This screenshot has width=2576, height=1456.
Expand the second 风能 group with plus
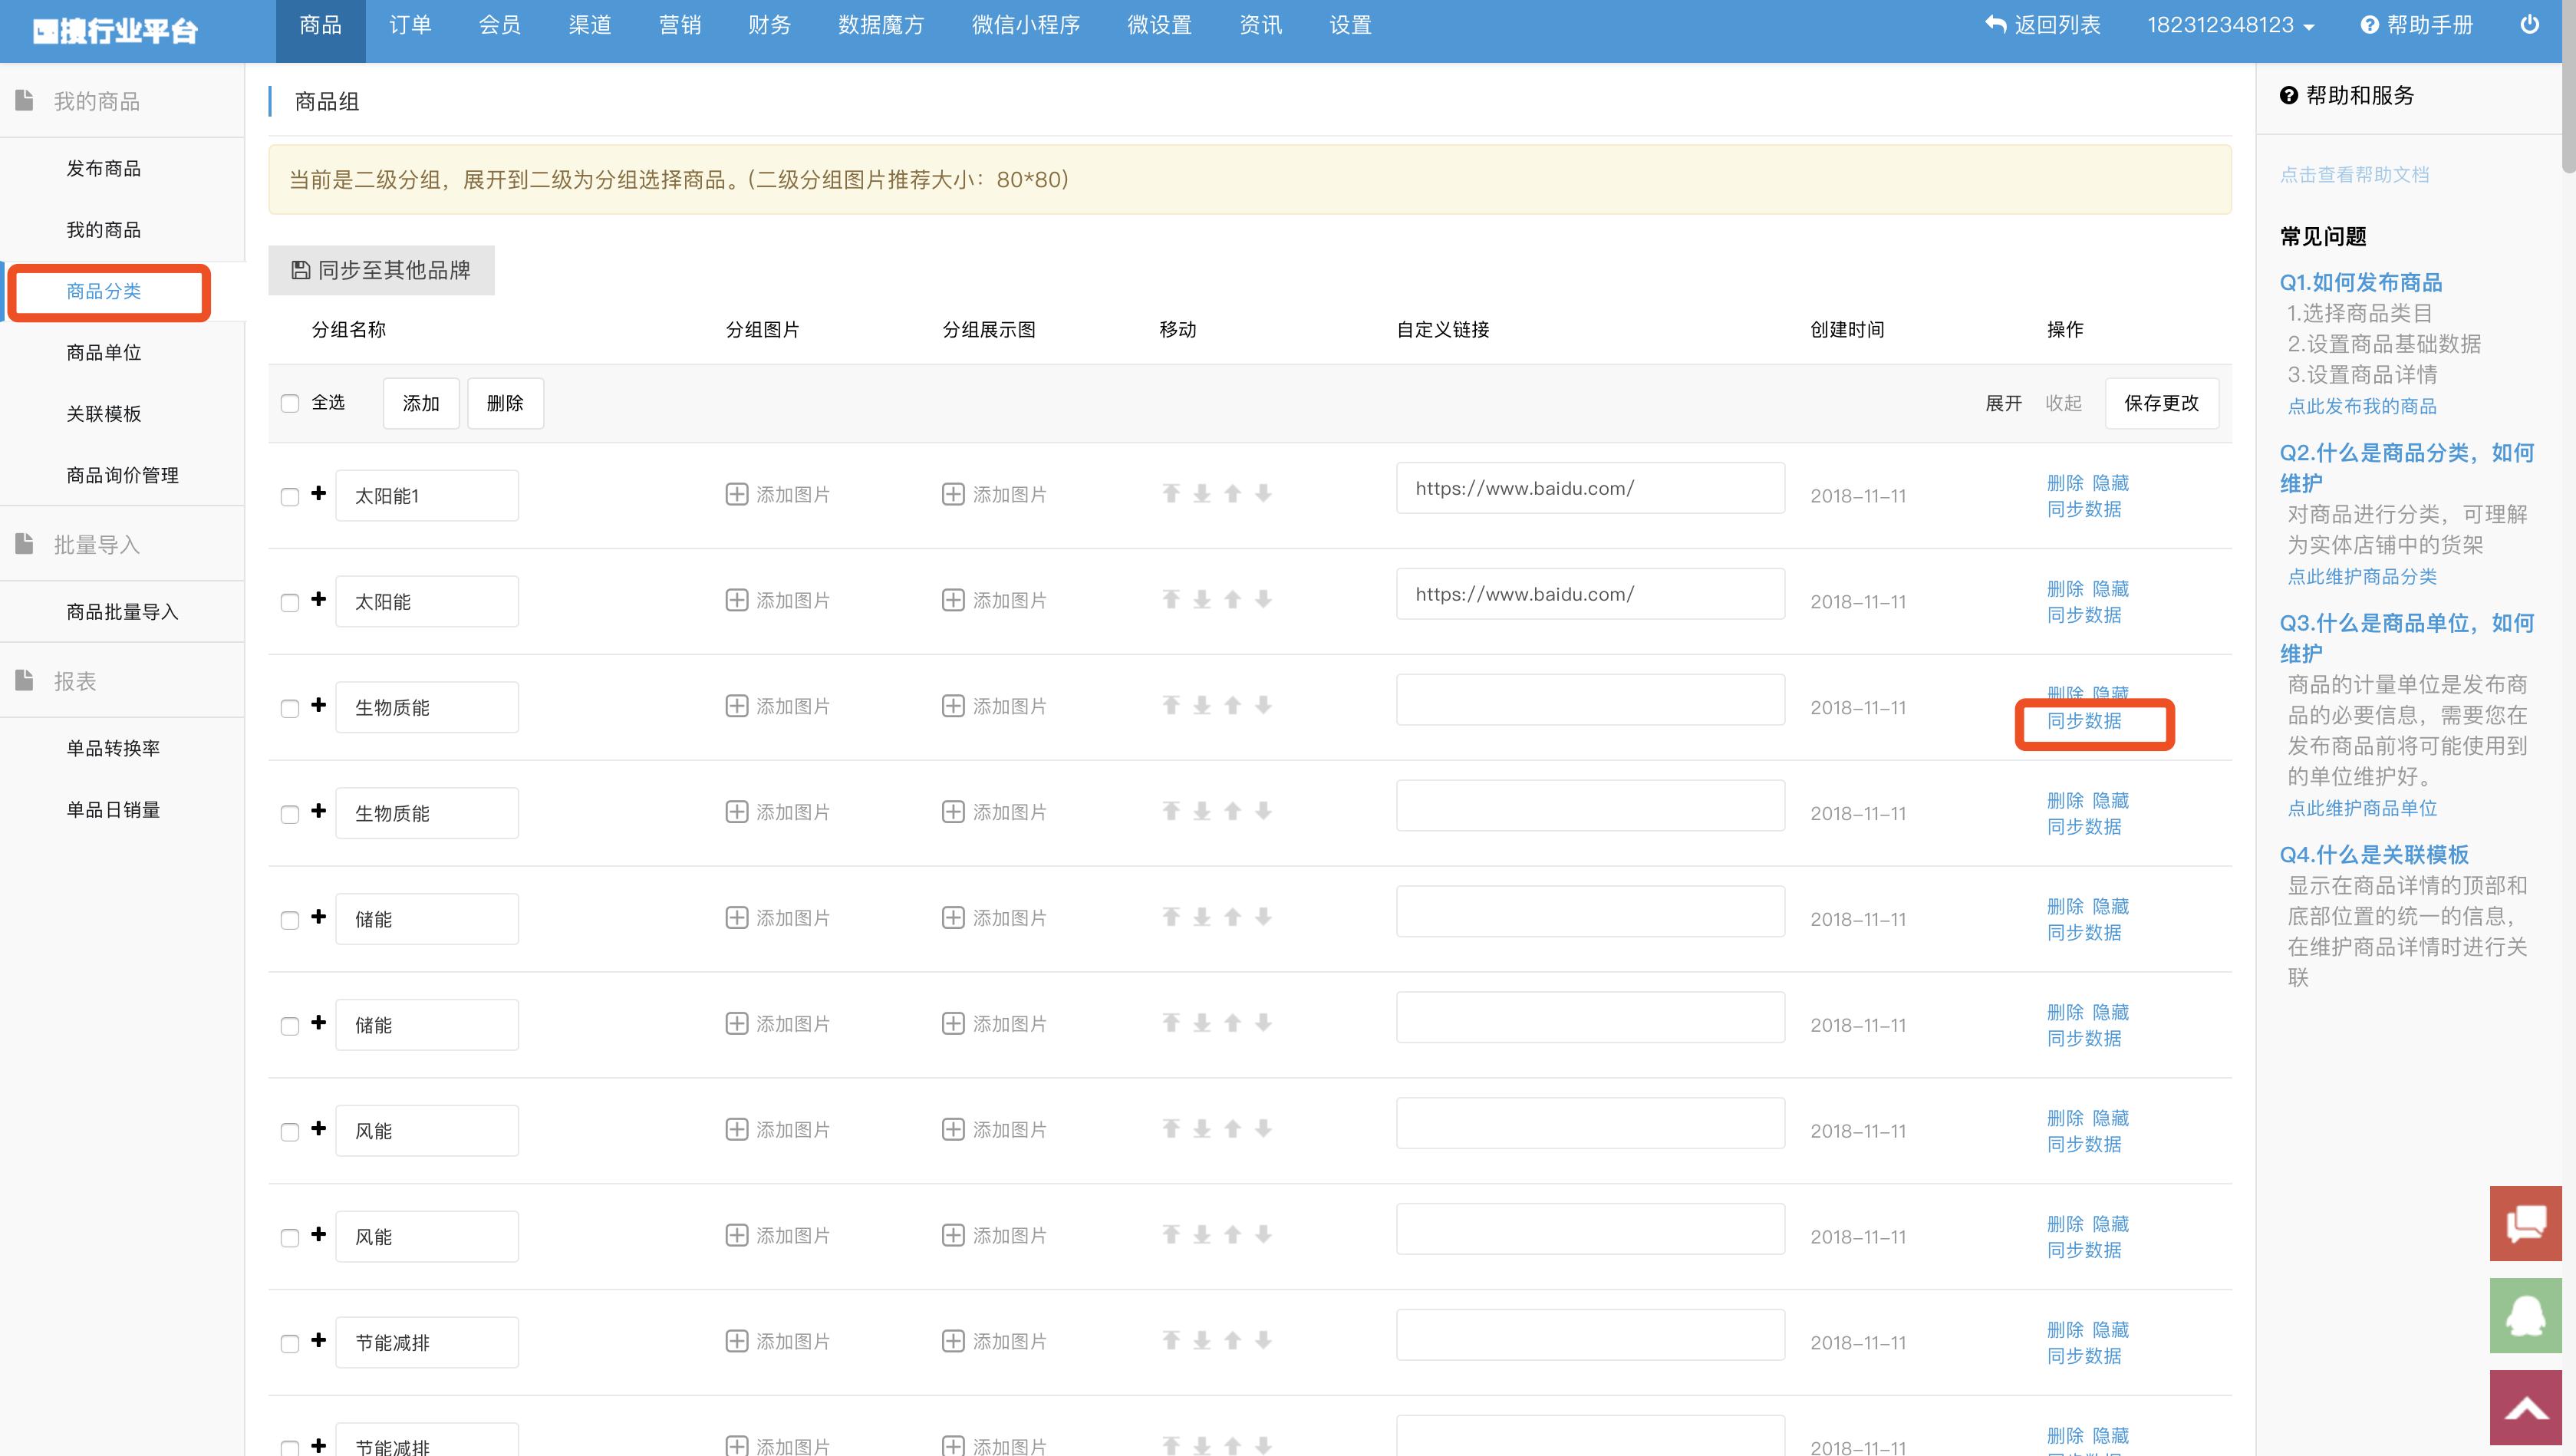pyautogui.click(x=319, y=1235)
